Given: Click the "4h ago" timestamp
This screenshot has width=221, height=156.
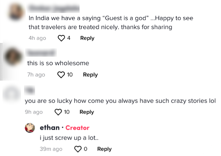Looking at the screenshot, I should (x=37, y=38).
